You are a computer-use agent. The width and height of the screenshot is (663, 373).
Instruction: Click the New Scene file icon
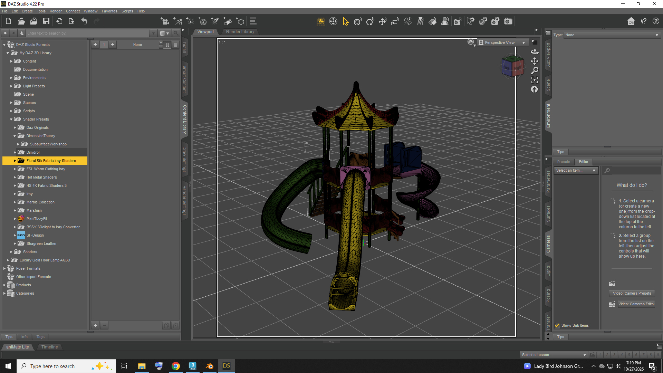(8, 21)
